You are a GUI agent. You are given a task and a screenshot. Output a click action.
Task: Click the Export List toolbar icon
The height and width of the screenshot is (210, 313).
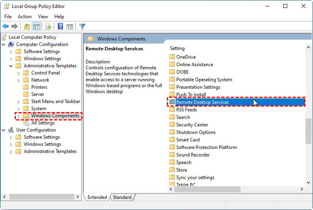[x=48, y=27]
